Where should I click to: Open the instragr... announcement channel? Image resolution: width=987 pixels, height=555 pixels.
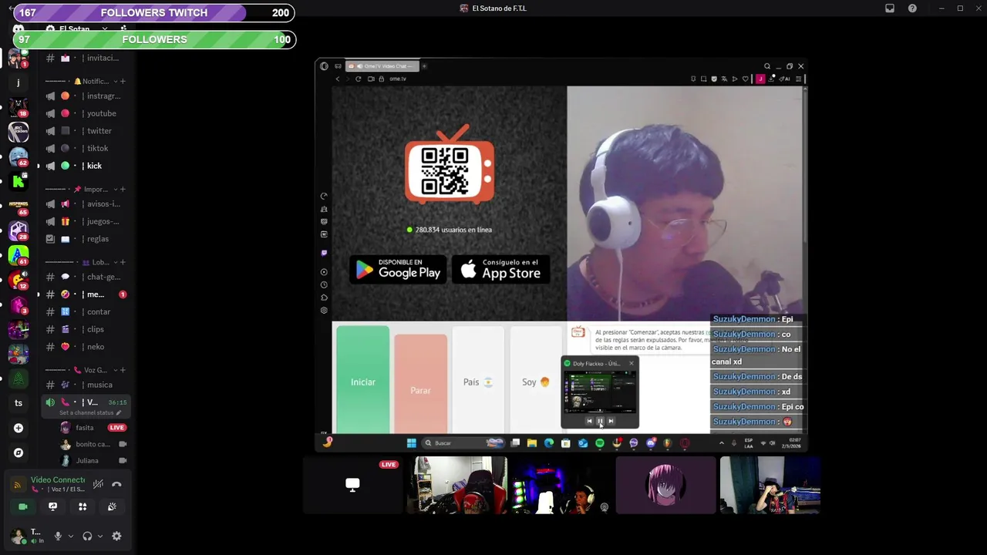(85, 96)
